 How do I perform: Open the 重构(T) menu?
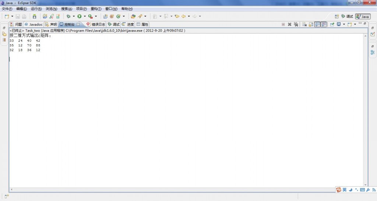96,9
